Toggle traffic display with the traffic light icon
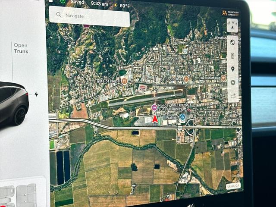This screenshot has height=207, width=276. click(232, 56)
